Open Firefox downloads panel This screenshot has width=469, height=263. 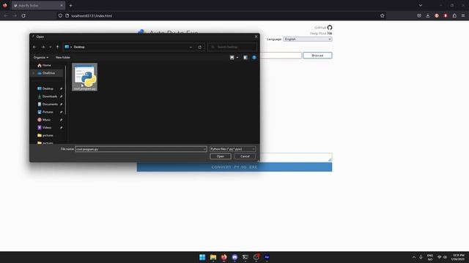428,16
